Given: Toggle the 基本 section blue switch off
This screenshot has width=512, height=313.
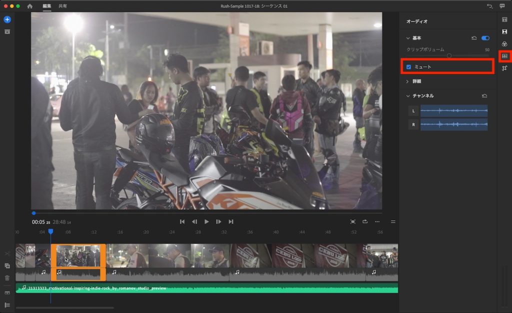Looking at the screenshot, I should (x=485, y=38).
